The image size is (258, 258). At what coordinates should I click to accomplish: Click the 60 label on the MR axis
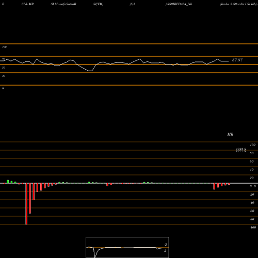[252, 162]
